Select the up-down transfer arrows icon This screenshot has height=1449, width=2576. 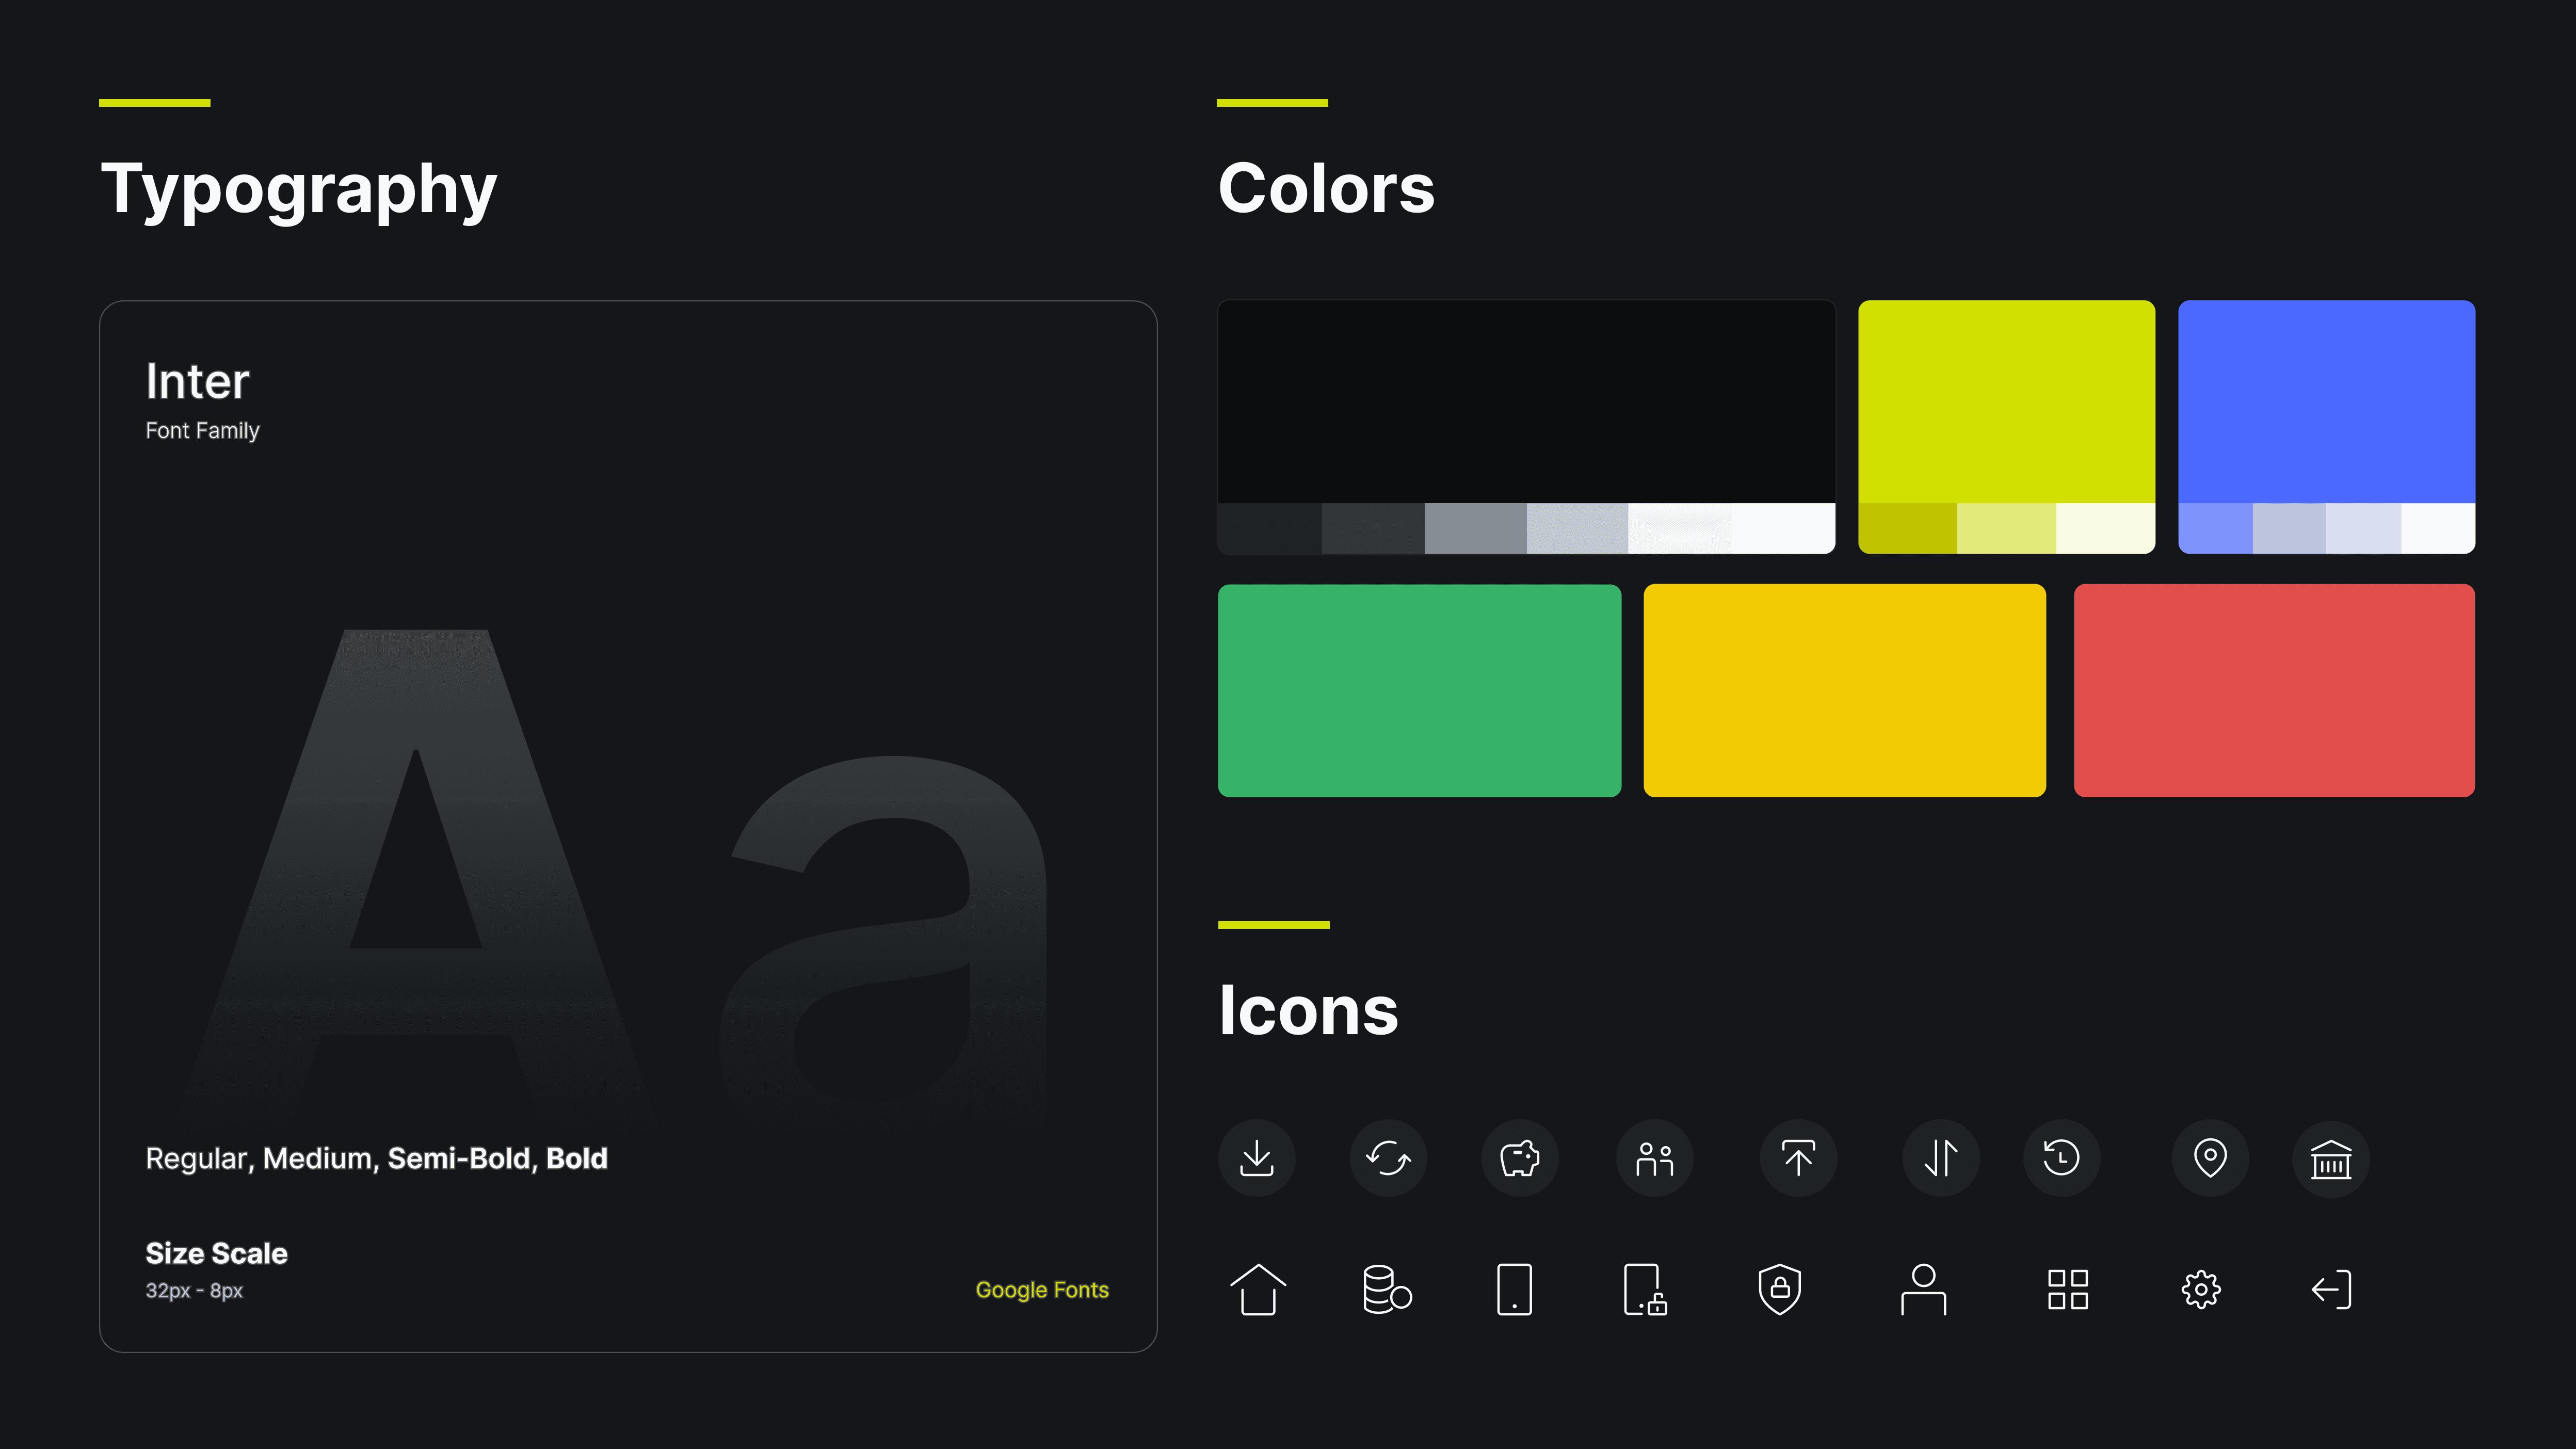1940,1158
